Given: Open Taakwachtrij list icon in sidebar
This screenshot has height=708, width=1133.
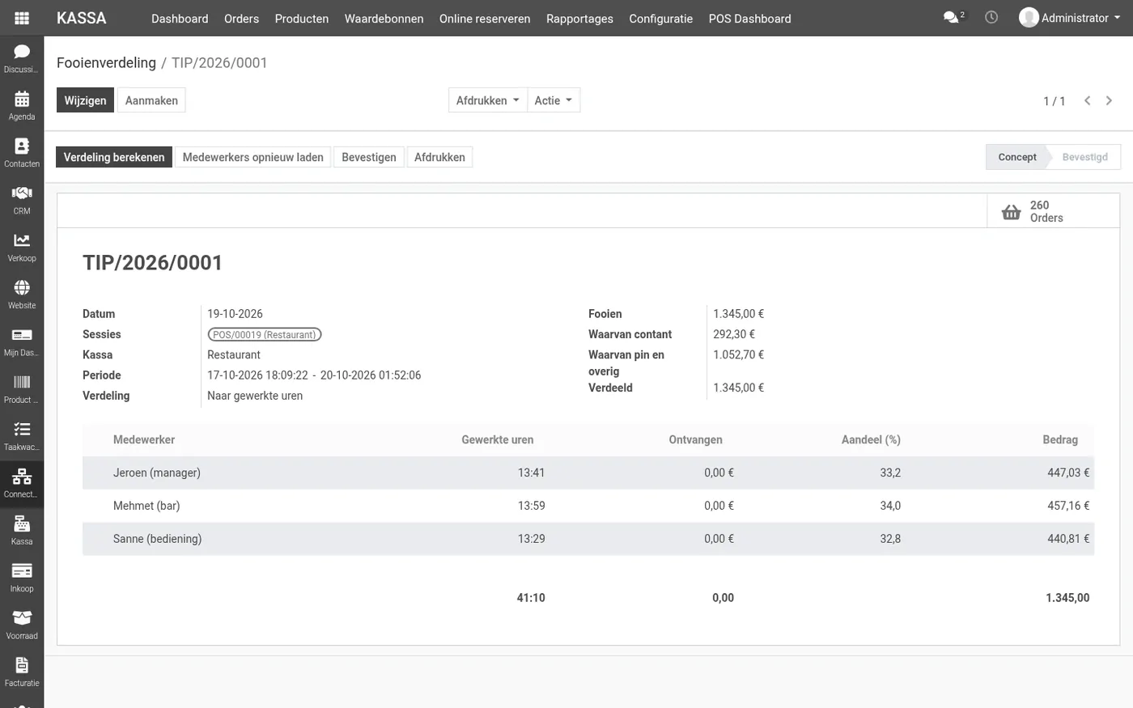Looking at the screenshot, I should [x=22, y=435].
